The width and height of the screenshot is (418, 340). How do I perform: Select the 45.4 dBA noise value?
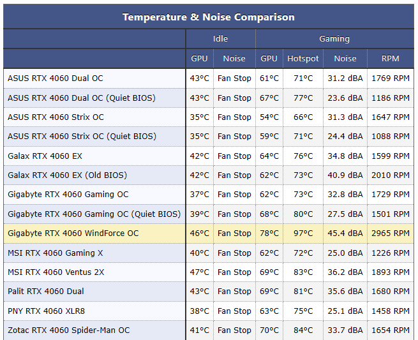pos(345,233)
